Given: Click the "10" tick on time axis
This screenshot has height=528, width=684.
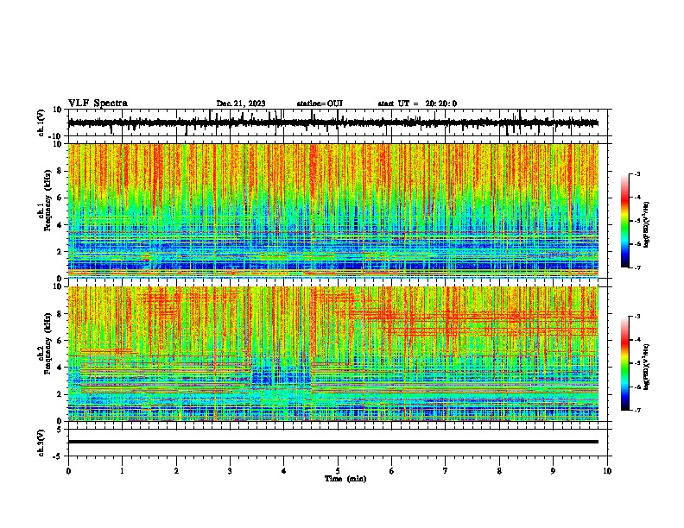Looking at the screenshot, I should [607, 471].
